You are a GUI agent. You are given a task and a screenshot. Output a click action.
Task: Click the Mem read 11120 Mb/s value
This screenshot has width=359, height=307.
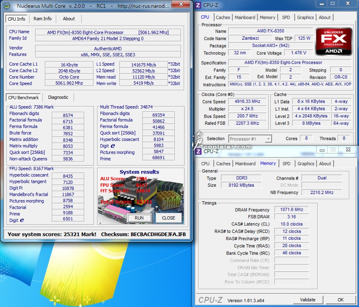(144, 77)
